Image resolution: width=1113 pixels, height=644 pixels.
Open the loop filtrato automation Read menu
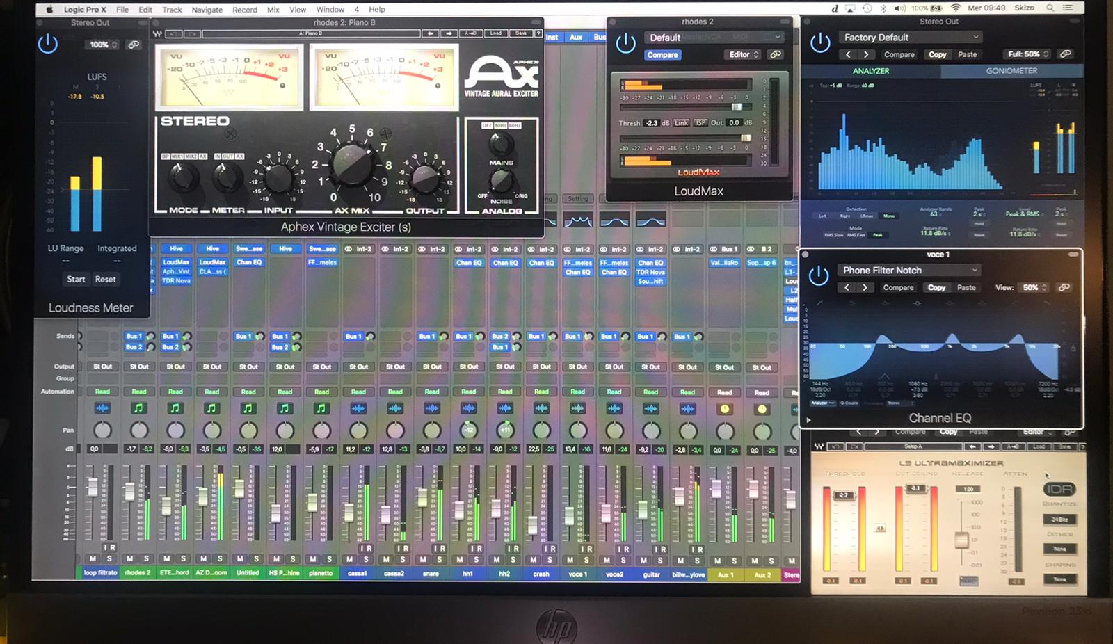[x=102, y=392]
